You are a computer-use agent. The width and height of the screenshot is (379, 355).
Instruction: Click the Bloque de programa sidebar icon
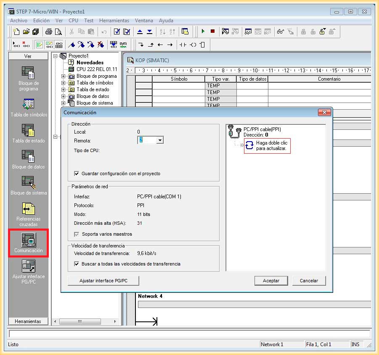point(29,73)
